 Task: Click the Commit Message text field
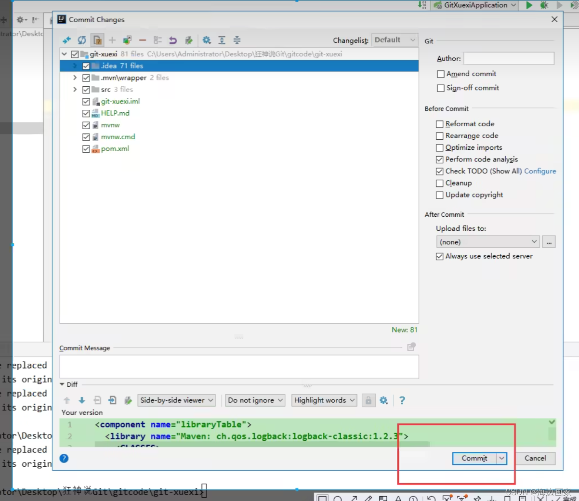(239, 367)
